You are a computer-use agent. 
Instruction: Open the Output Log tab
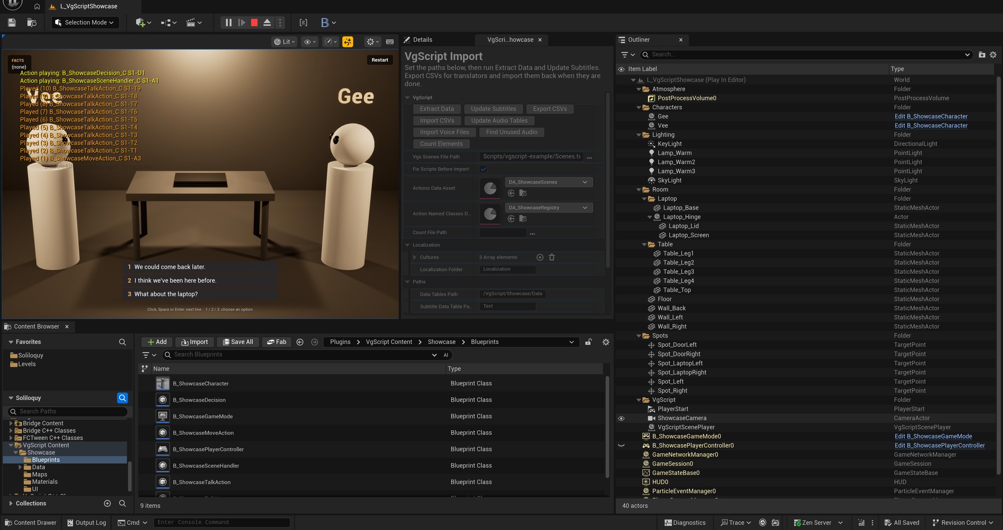[86, 523]
